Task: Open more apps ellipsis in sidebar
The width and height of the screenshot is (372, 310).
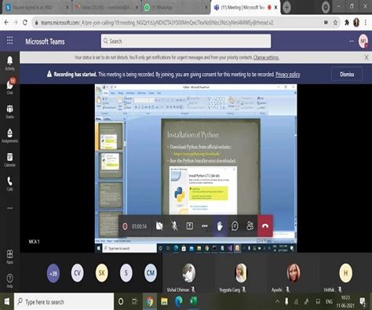Action: (9, 208)
